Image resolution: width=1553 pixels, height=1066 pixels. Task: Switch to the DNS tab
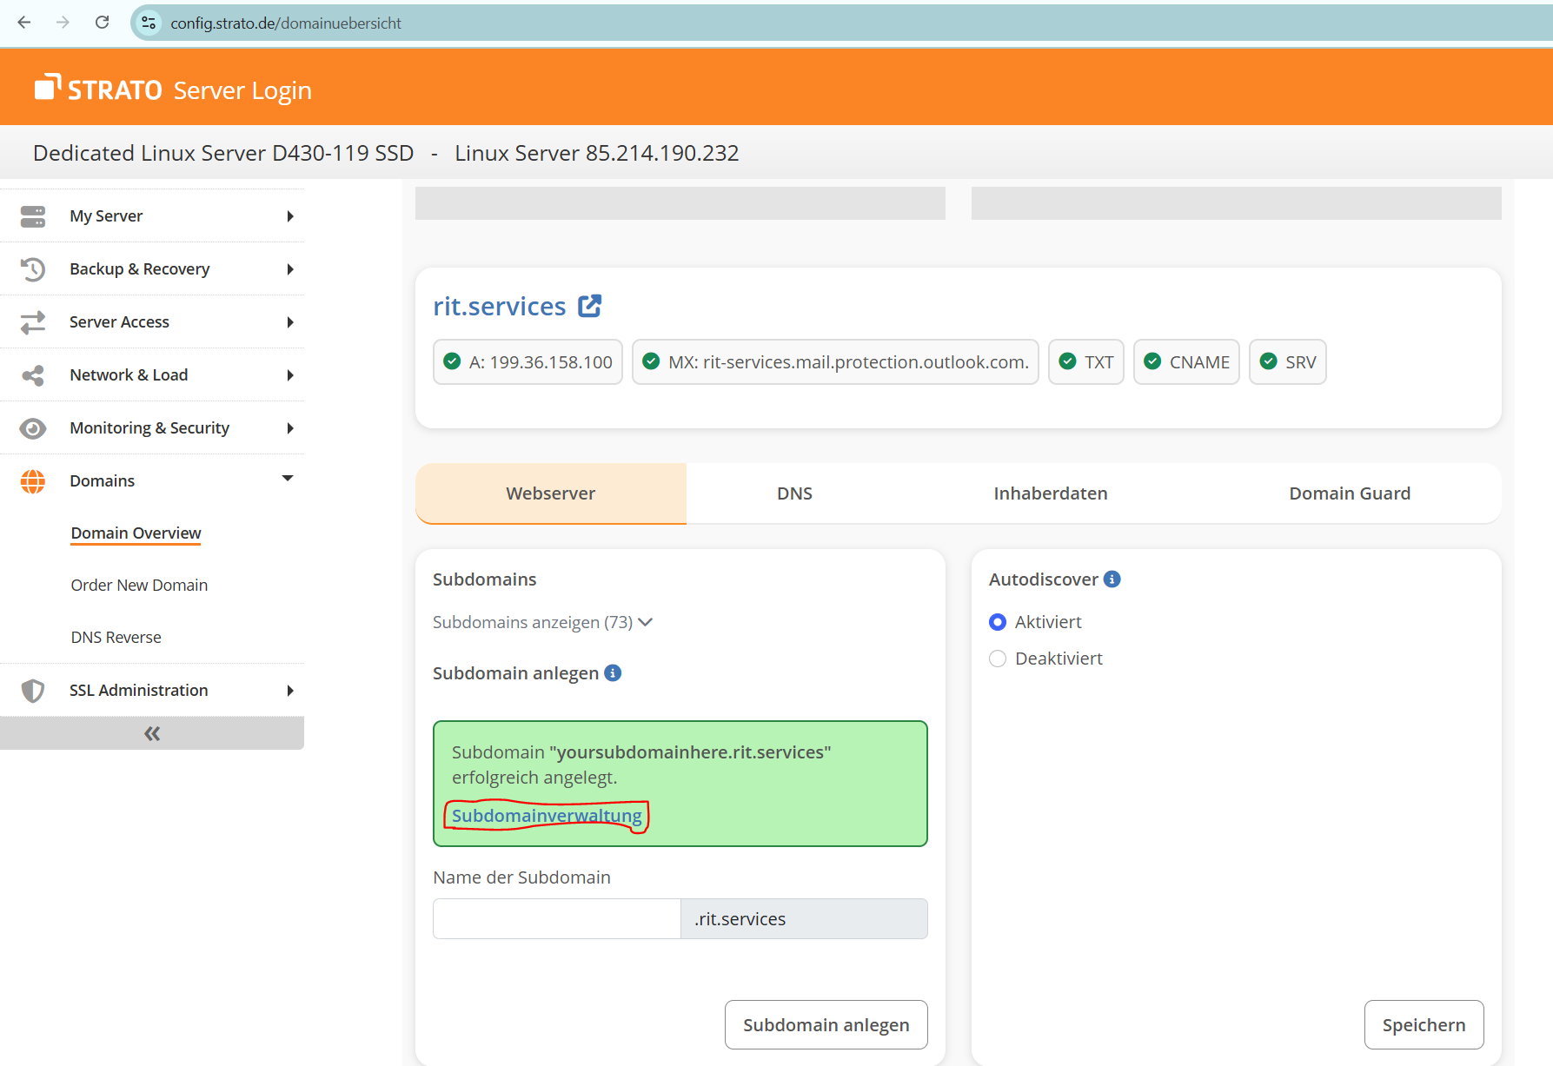coord(794,493)
